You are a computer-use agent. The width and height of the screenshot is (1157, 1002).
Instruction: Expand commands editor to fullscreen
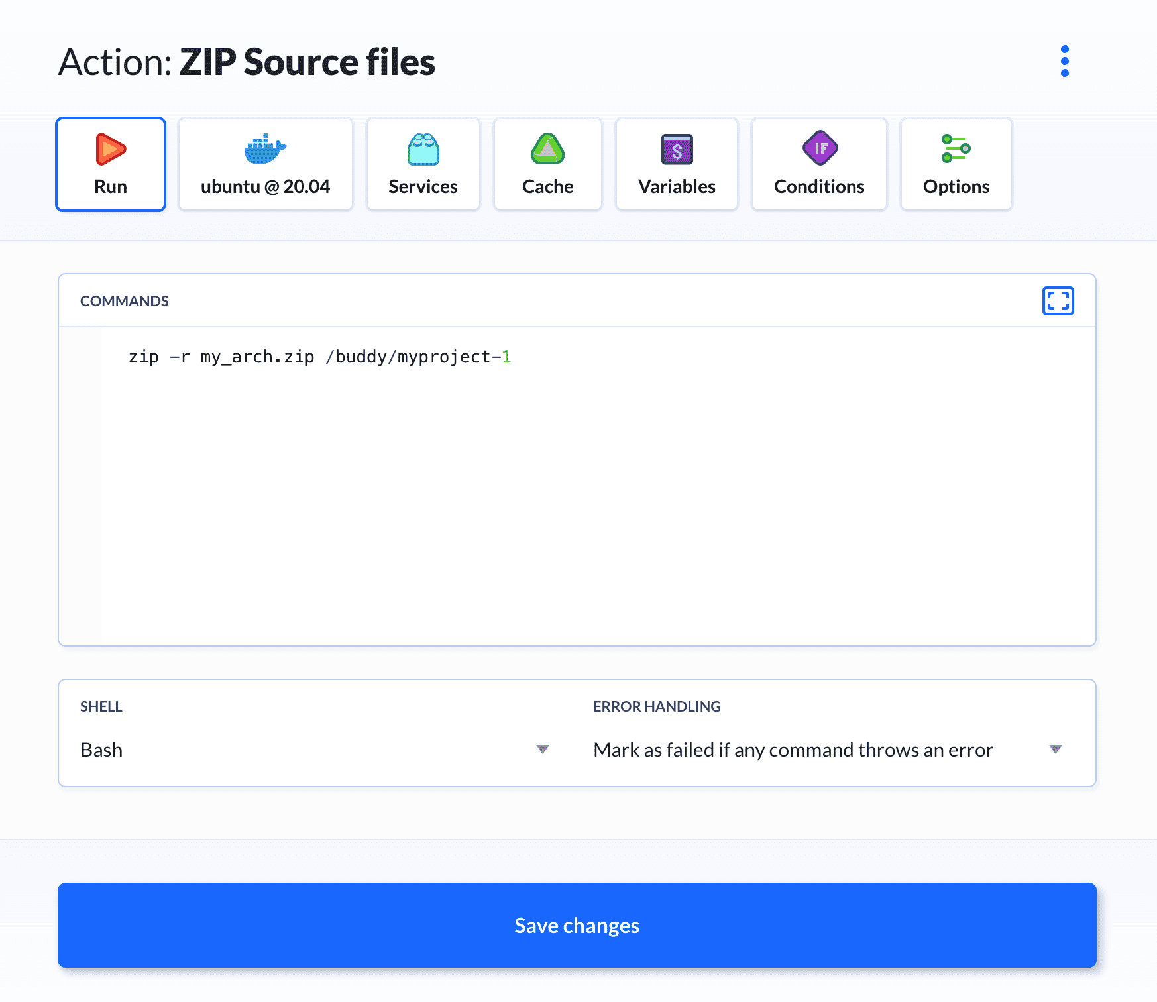1058,301
